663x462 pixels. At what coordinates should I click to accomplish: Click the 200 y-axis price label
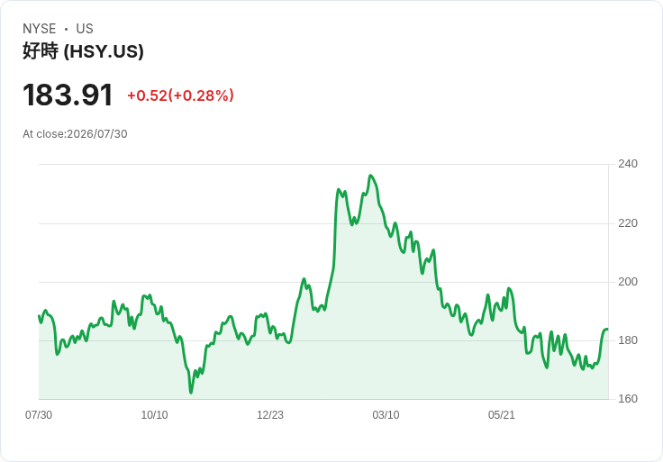[628, 282]
